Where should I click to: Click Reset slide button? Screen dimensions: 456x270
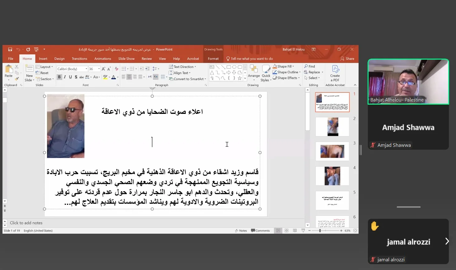pyautogui.click(x=42, y=73)
